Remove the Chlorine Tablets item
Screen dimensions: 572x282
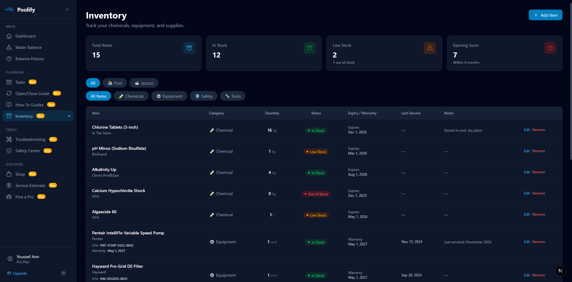[x=539, y=130]
